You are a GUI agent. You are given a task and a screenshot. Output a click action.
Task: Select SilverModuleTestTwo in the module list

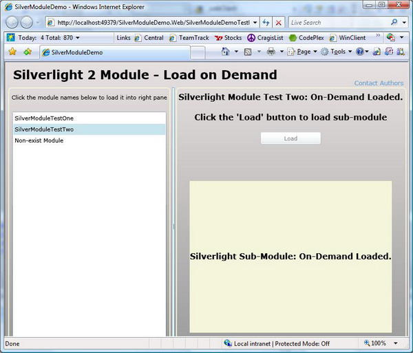pos(89,129)
